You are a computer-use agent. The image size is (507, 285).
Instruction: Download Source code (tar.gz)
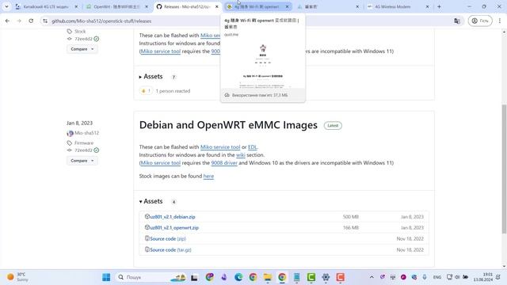pos(170,250)
